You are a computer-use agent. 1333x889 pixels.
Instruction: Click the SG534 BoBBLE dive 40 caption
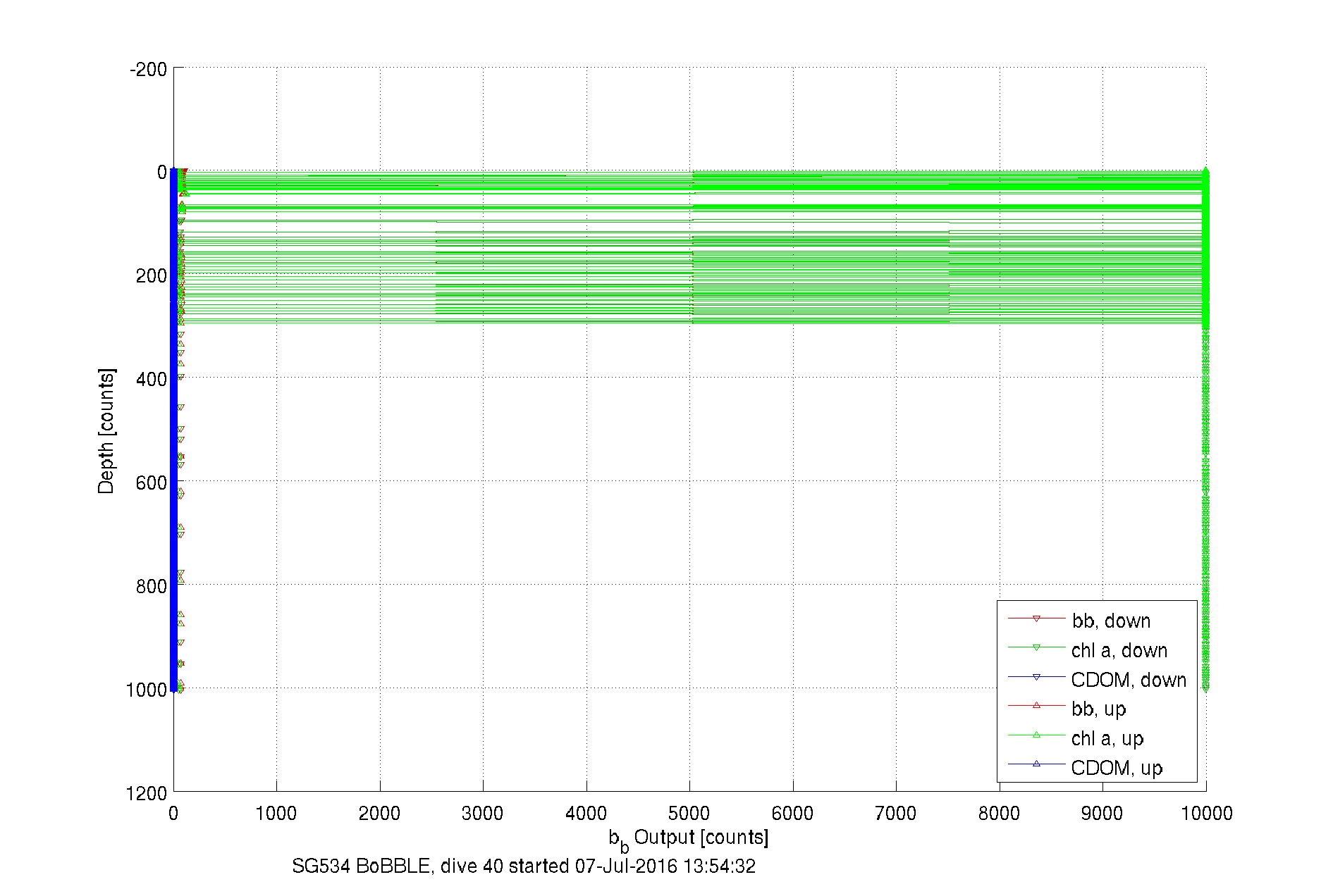click(x=524, y=866)
